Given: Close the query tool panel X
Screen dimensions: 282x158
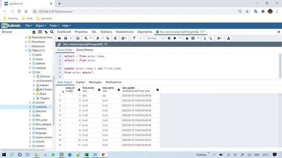Looking at the screenshot, I should click(279, 32).
